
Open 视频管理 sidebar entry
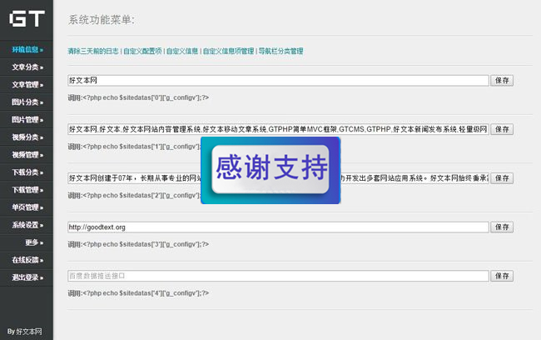pos(27,155)
